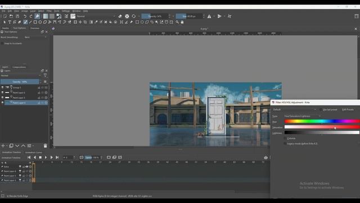This screenshot has height=203, width=360.
Task: Select the Zoom magnifier tool
Action: pos(177,22)
